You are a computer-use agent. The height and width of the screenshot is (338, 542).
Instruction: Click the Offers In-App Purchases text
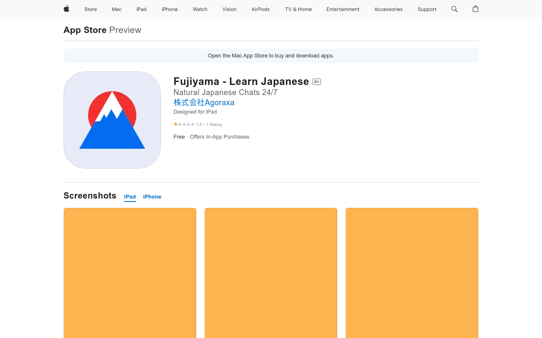tap(220, 137)
